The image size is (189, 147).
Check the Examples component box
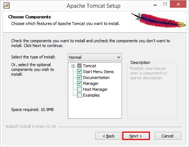[79, 95]
